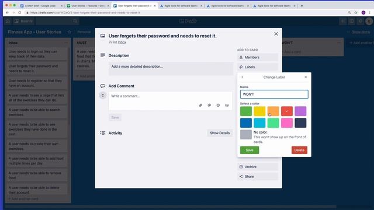This screenshot has width=374, height=210.
Task: Go back in browser history
Action: (7, 13)
